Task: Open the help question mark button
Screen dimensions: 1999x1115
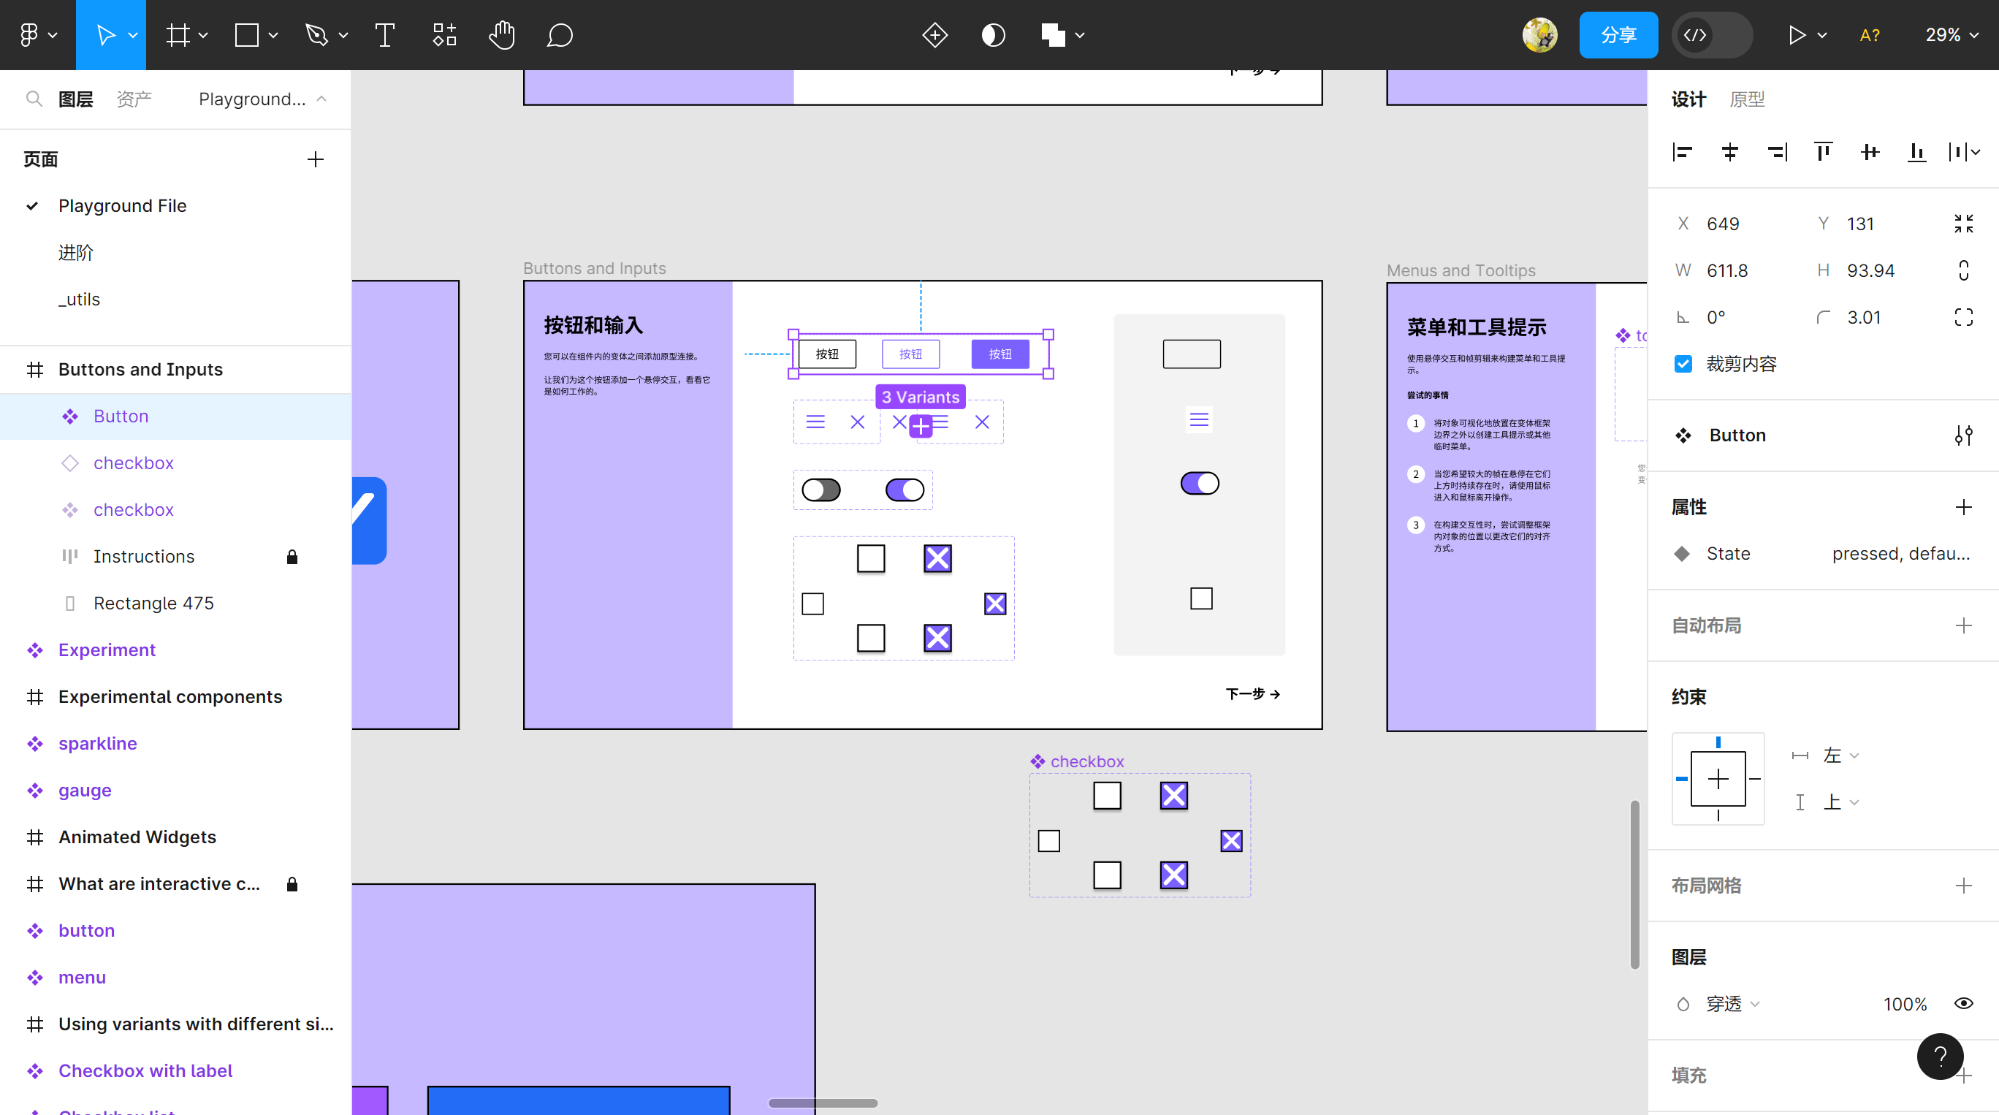Action: click(x=1939, y=1056)
